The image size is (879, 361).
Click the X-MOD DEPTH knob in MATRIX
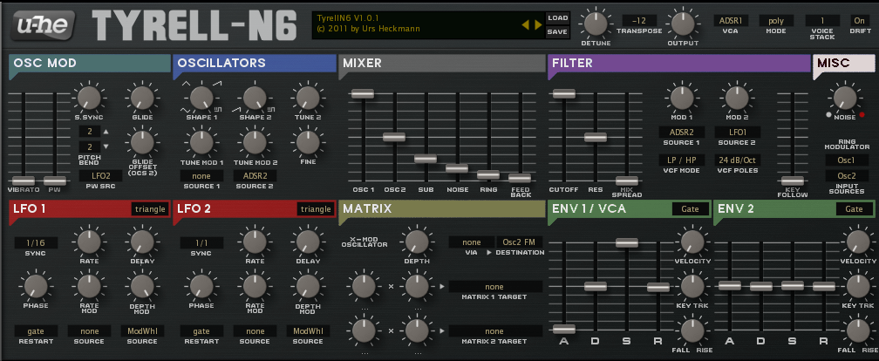[x=416, y=242]
